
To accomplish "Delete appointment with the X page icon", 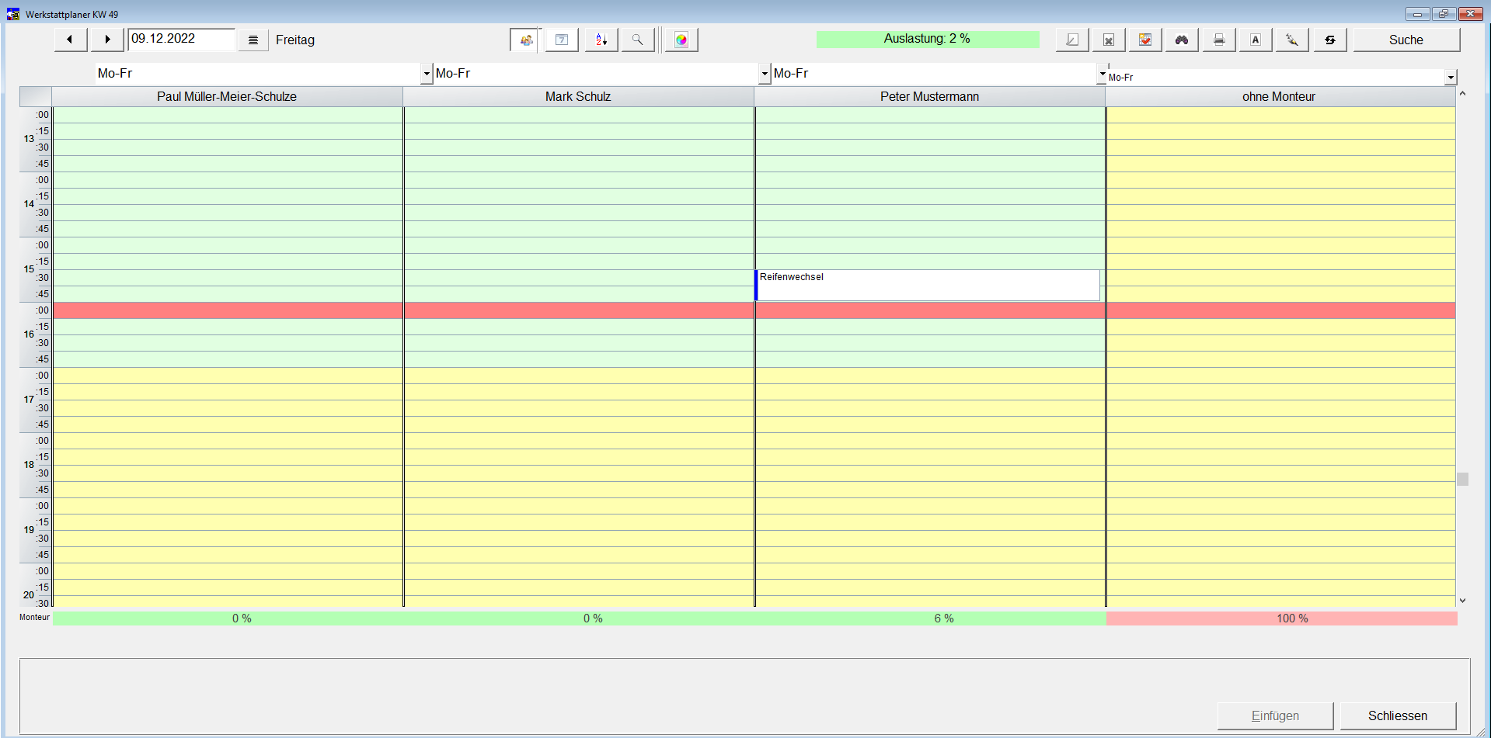I will coord(1109,40).
